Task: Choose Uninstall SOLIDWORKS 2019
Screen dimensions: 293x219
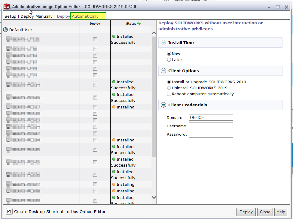Action: click(169, 88)
